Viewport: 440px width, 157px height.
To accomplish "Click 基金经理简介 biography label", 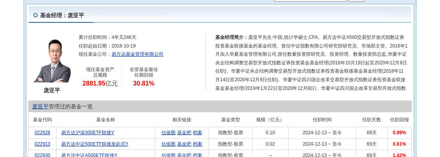I will pos(231,37).
